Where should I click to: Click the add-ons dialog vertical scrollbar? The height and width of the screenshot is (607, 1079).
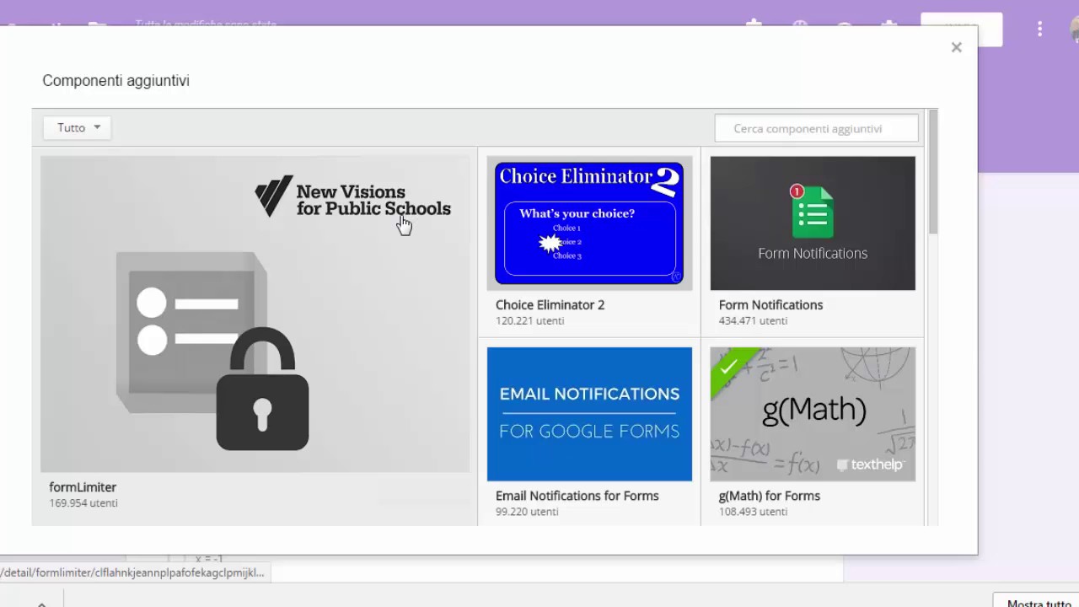click(x=932, y=172)
